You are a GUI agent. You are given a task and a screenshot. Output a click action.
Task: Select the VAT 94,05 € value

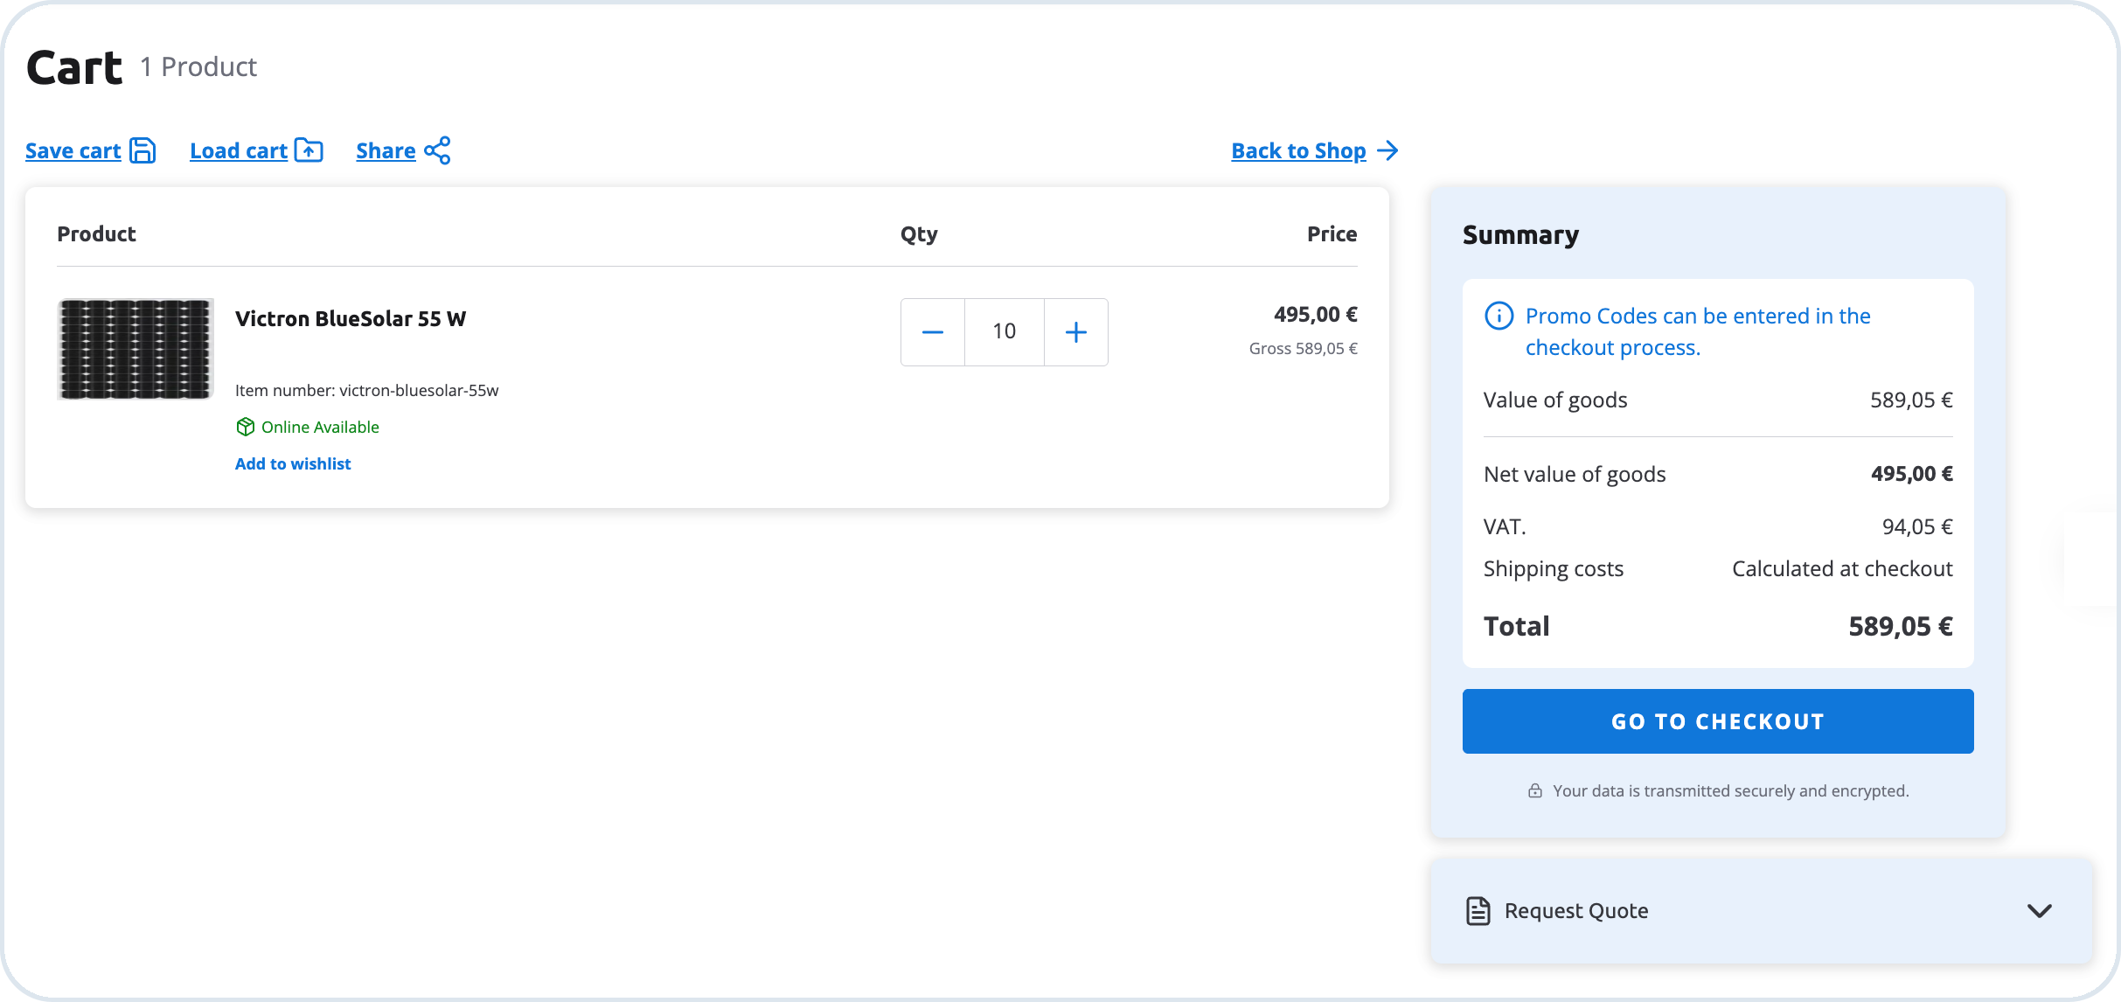coord(1917,526)
